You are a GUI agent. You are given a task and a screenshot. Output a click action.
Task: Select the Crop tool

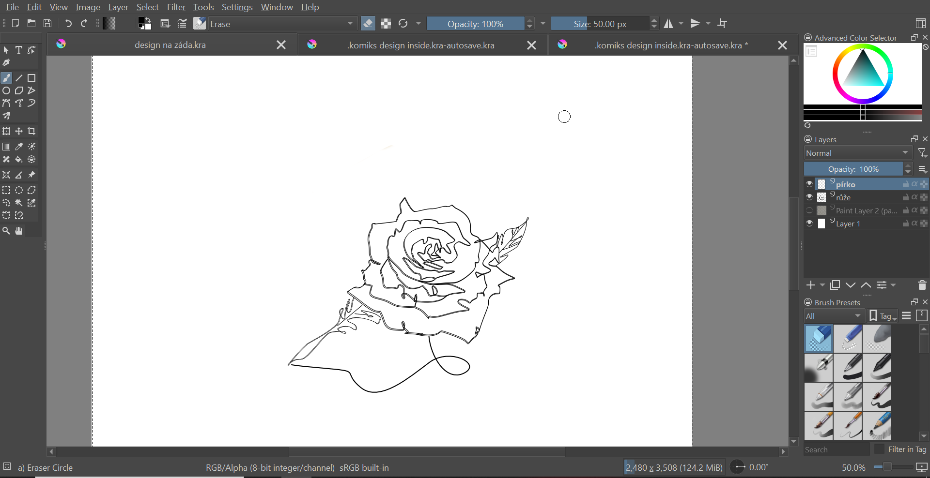tap(31, 132)
